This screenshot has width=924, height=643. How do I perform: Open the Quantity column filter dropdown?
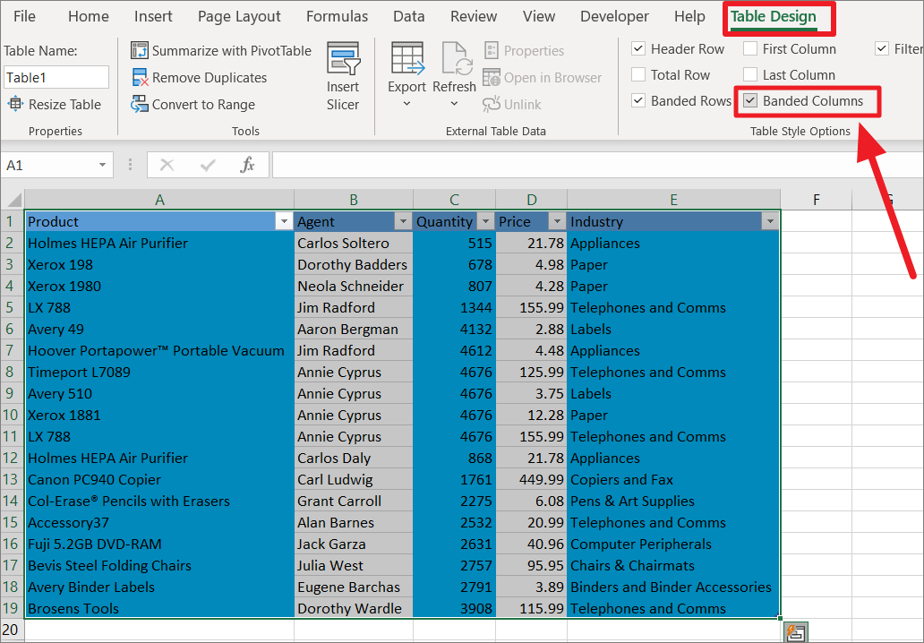pyautogui.click(x=485, y=221)
